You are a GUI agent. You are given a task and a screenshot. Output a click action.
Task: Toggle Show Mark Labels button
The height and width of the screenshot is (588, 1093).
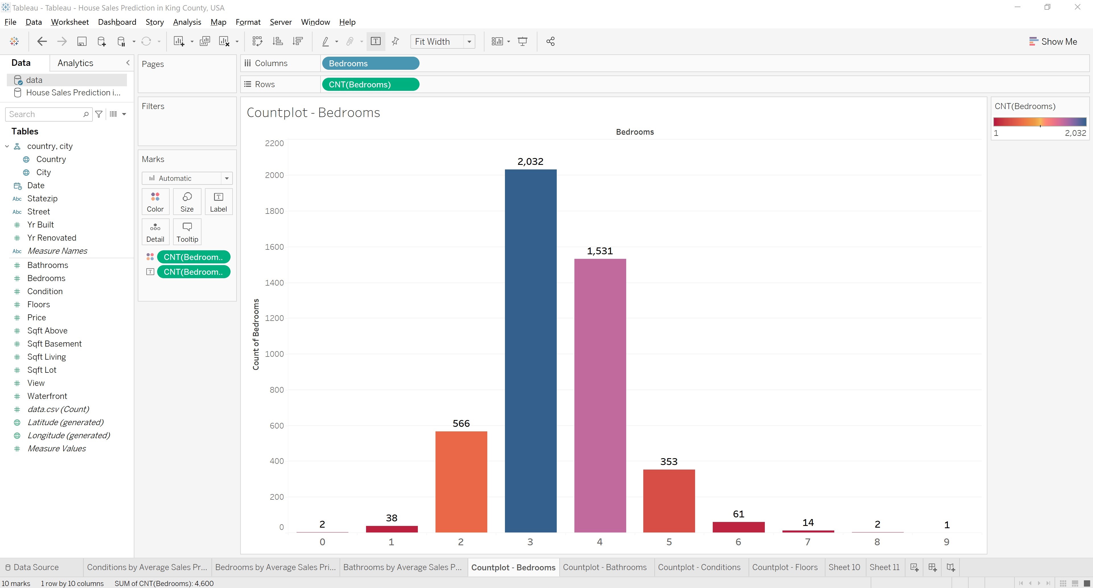(375, 41)
